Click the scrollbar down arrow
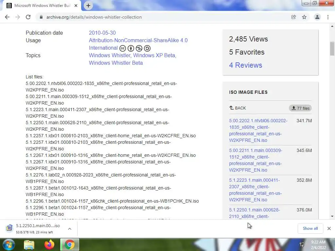 pos(332,216)
